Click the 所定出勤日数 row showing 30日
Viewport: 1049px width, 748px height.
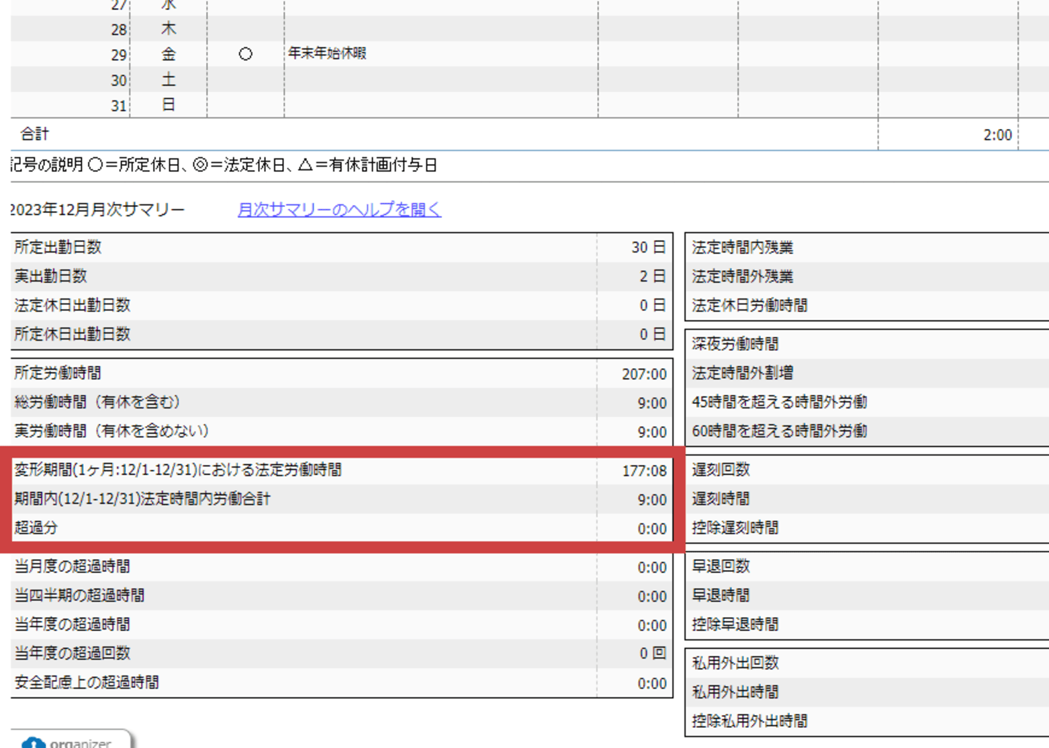coord(336,247)
